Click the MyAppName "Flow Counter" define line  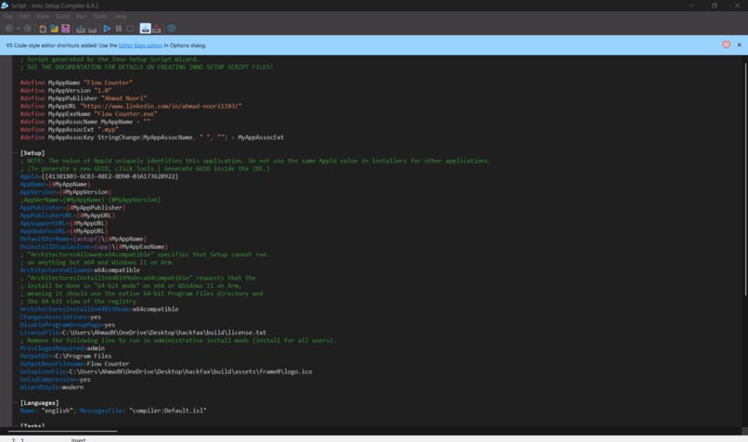click(x=76, y=83)
